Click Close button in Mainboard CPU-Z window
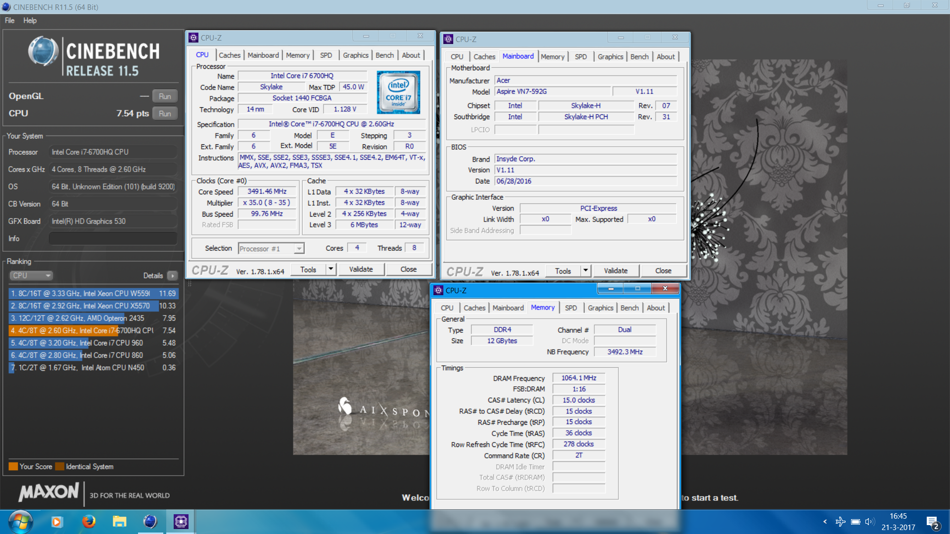This screenshot has height=534, width=950. click(x=663, y=270)
